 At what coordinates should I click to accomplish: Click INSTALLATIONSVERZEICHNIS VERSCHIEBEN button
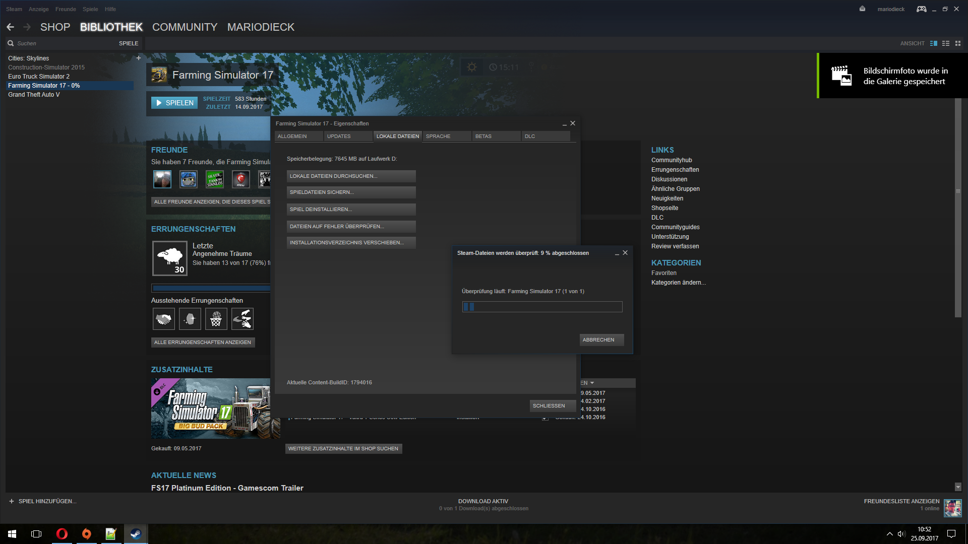tap(351, 243)
